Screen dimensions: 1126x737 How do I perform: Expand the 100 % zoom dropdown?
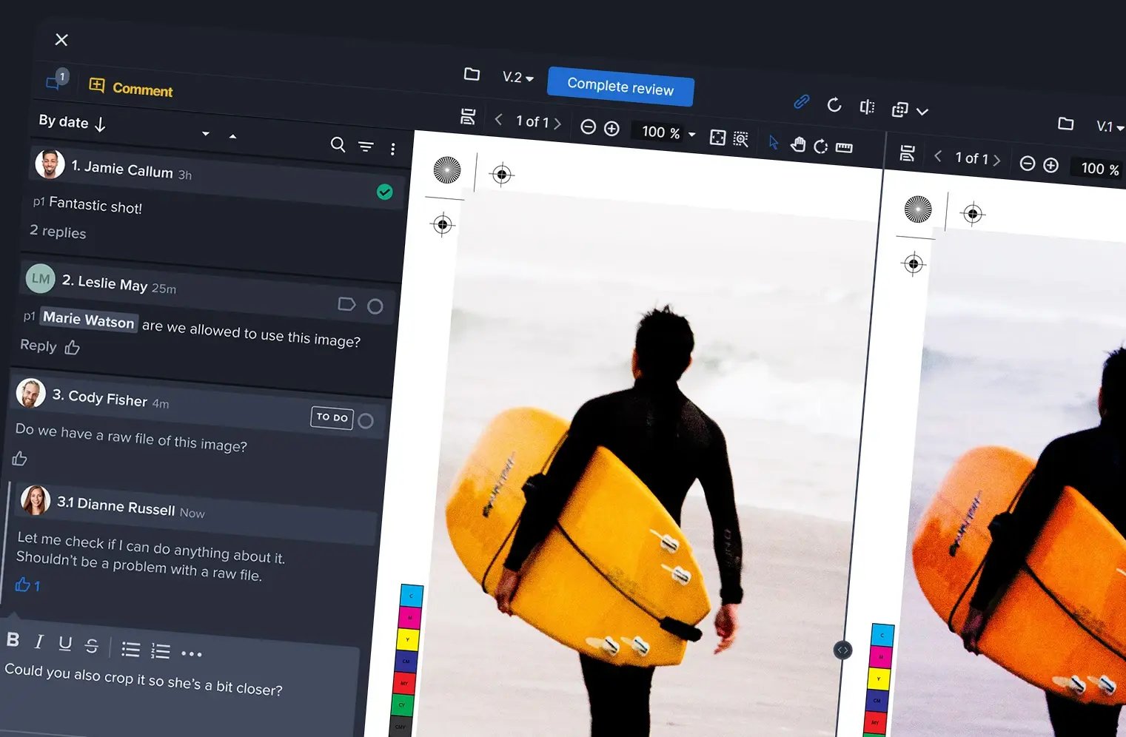coord(691,135)
